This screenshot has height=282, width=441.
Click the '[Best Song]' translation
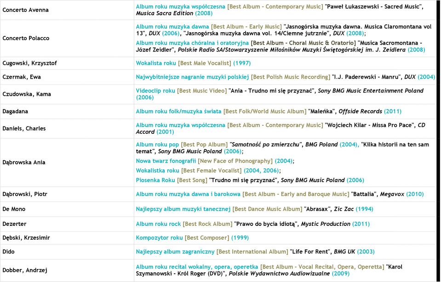point(192,180)
